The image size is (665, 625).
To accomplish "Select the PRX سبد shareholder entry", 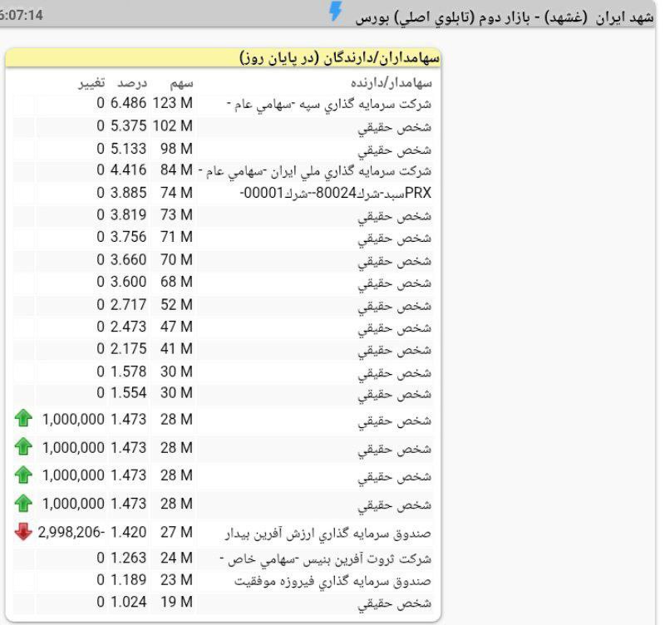I will coord(351,193).
